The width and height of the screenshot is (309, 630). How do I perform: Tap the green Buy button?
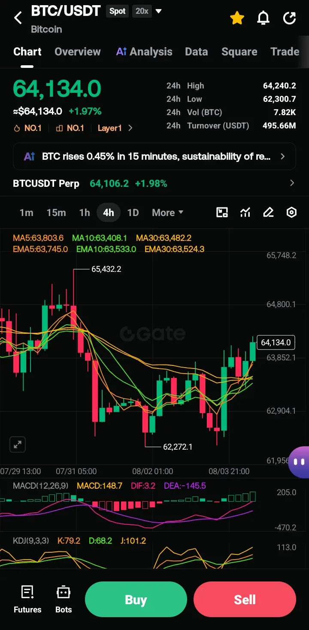click(x=136, y=600)
